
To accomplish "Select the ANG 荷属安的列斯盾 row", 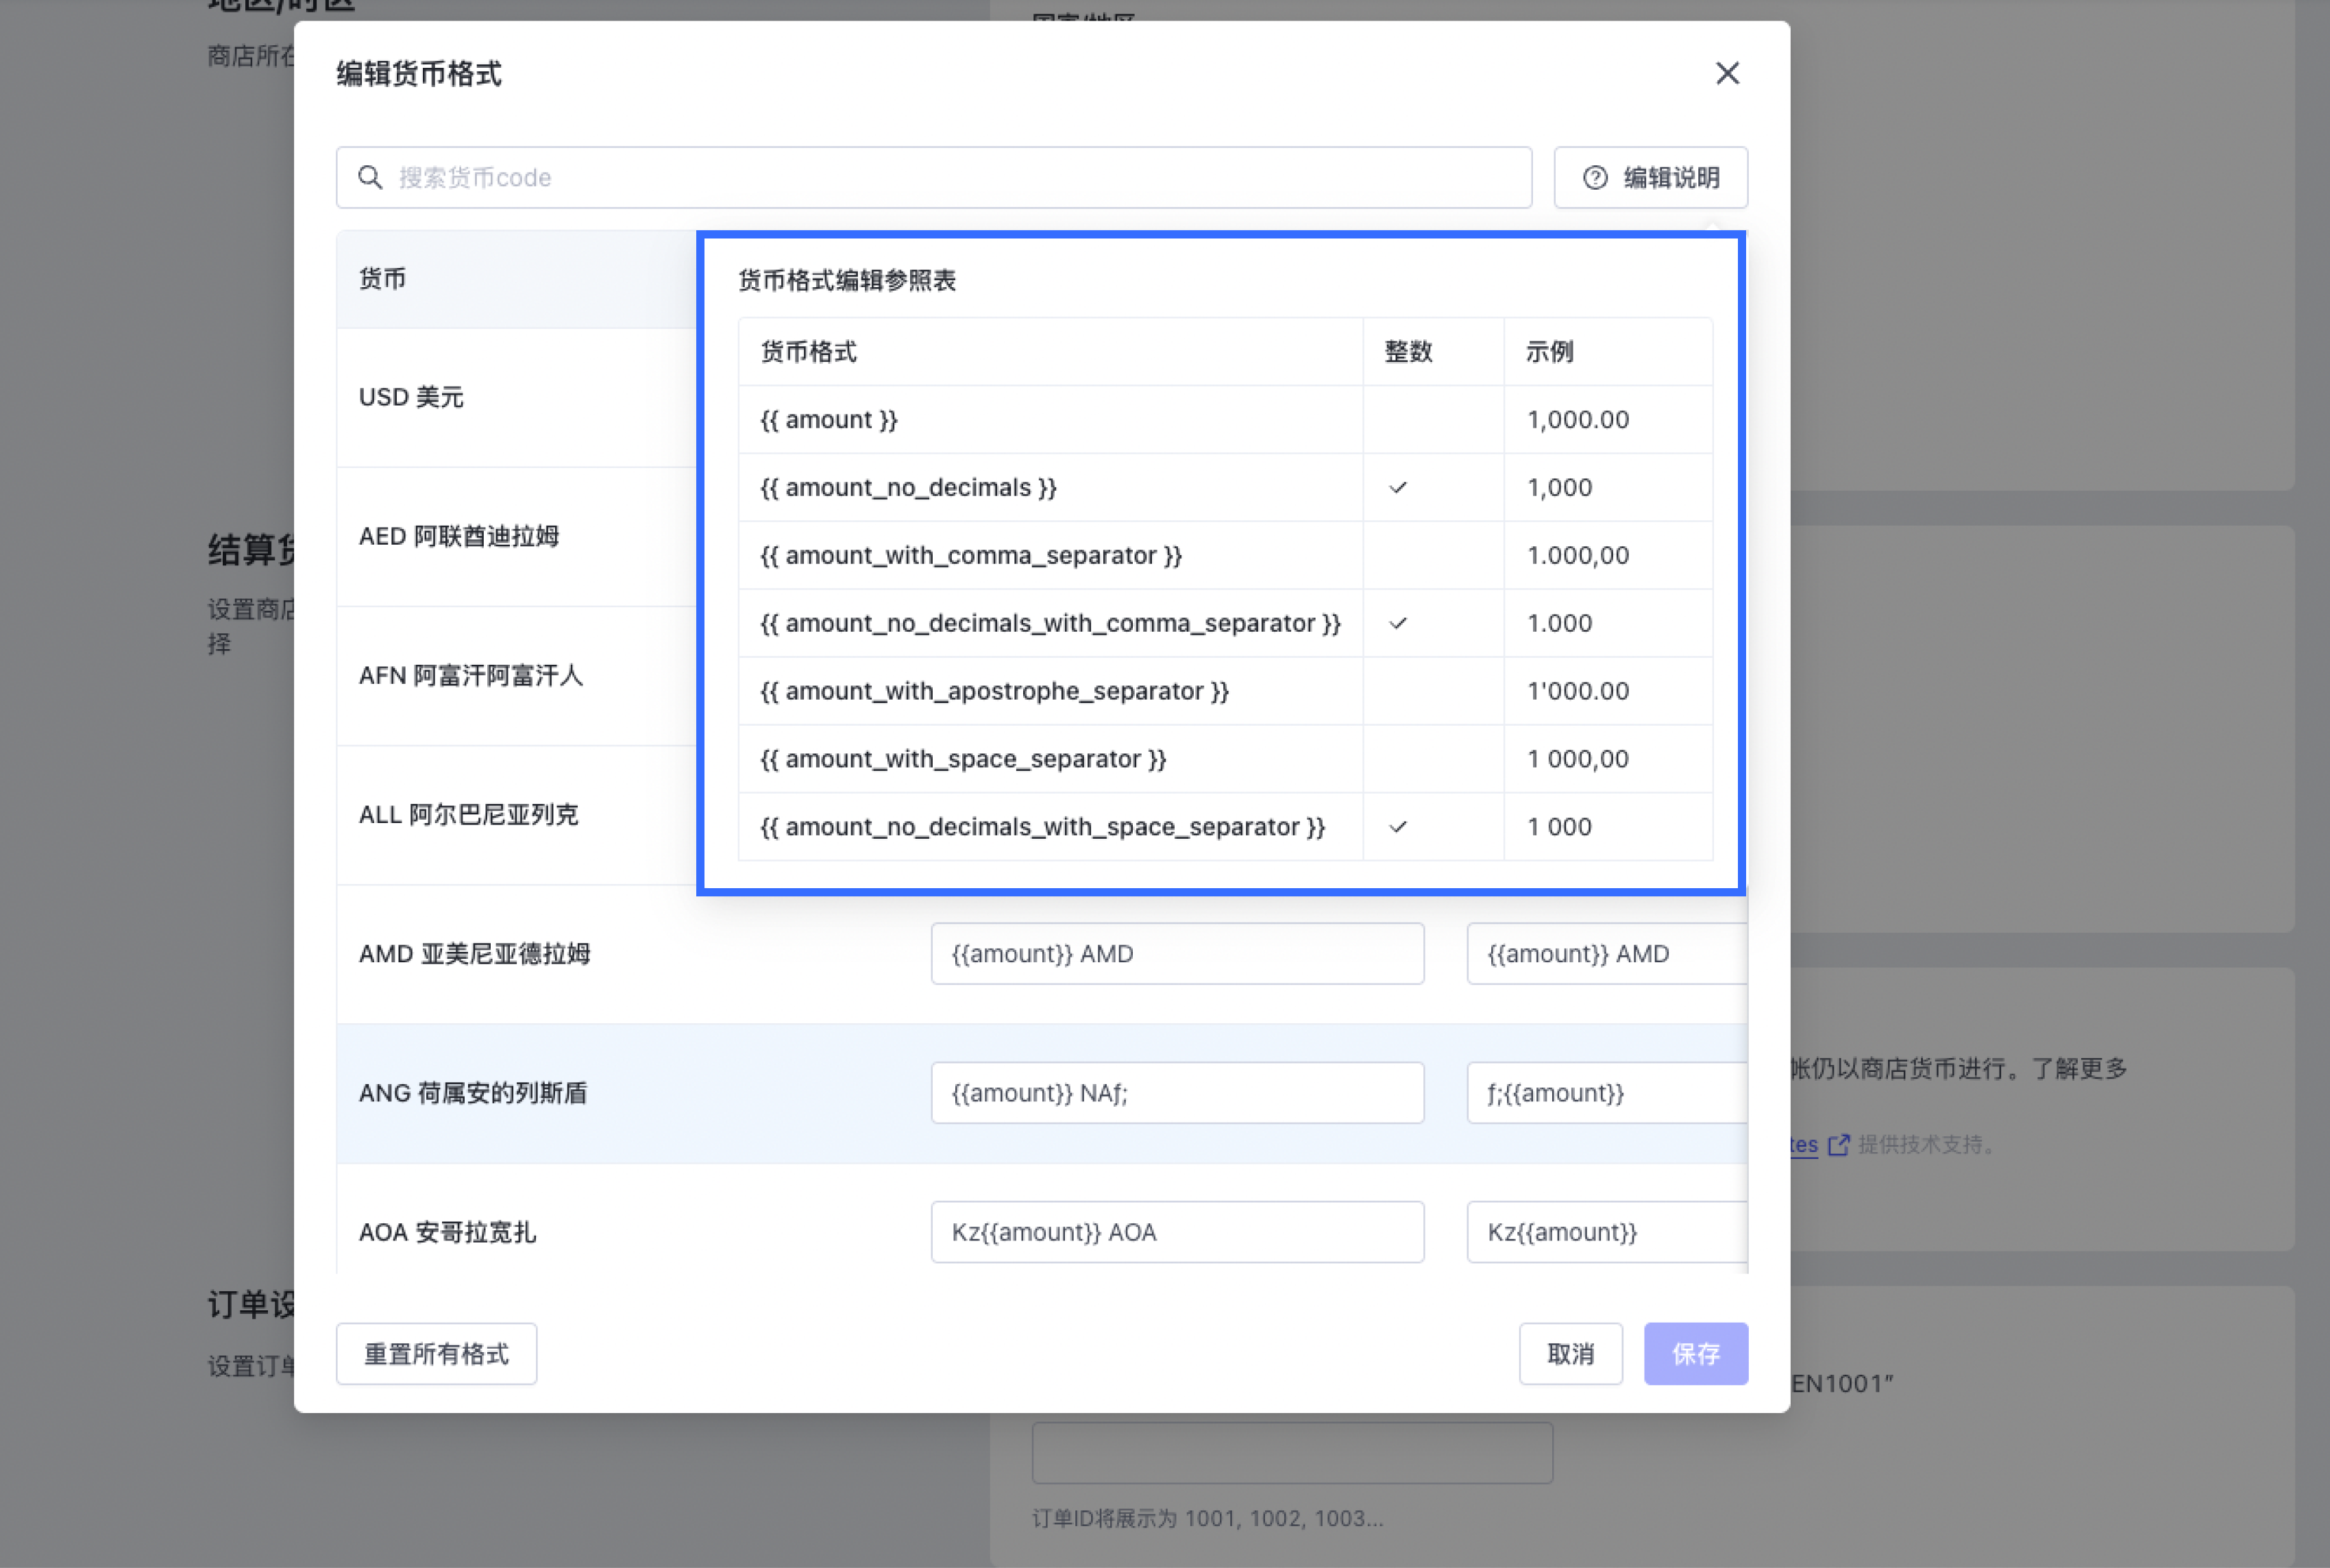I will [x=1042, y=1092].
